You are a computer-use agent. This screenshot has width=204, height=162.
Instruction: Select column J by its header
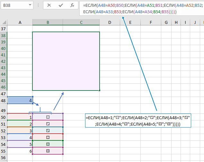(x=195, y=22)
